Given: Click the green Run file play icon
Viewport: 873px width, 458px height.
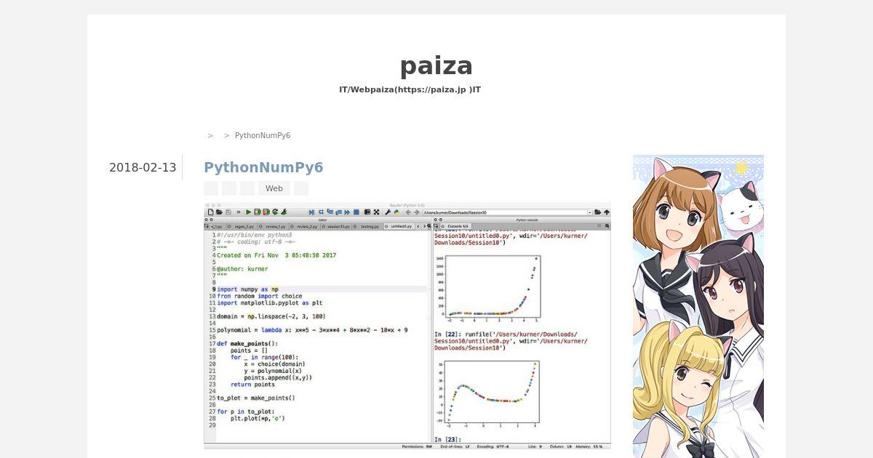Looking at the screenshot, I should [x=249, y=212].
